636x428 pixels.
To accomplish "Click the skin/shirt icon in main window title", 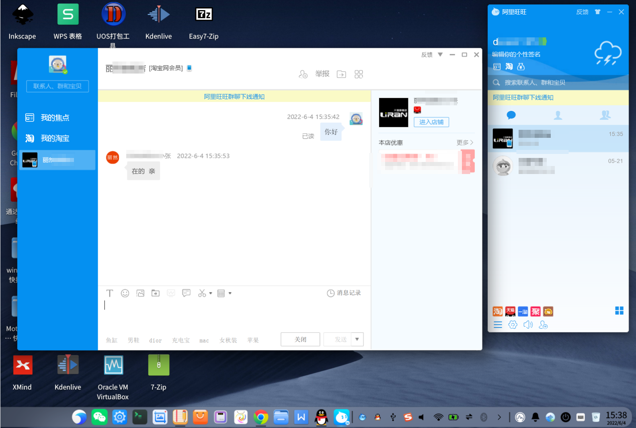I will tap(598, 12).
